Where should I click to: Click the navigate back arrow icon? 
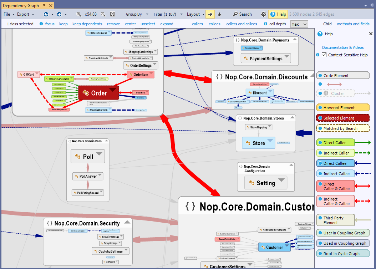[x=46, y=14]
